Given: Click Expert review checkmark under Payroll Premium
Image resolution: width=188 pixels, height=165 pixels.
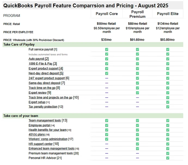Looking at the screenshot, I should [137, 93].
